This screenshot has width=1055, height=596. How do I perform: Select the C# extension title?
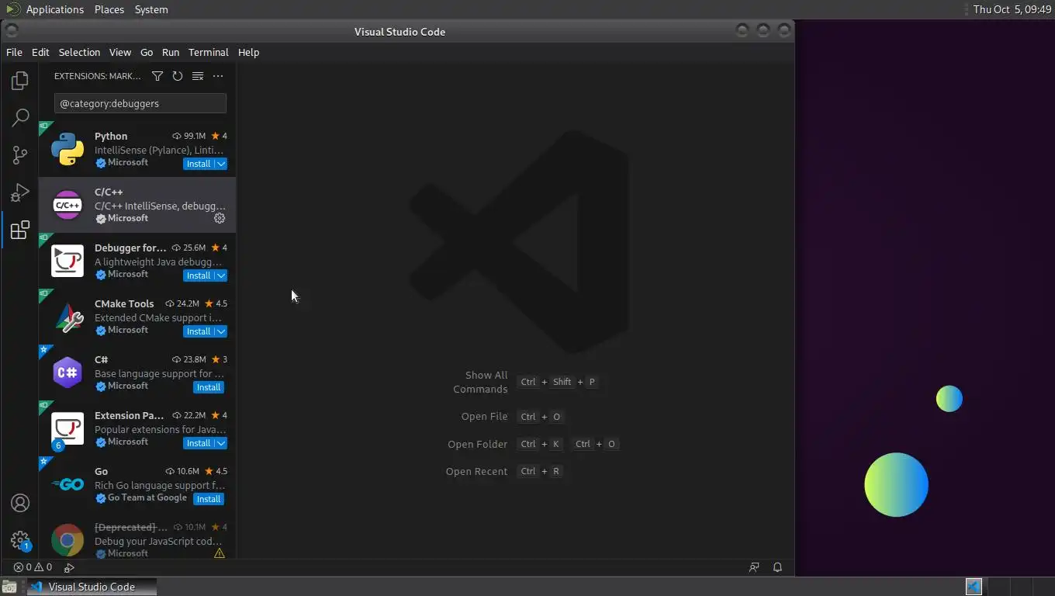tap(101, 359)
